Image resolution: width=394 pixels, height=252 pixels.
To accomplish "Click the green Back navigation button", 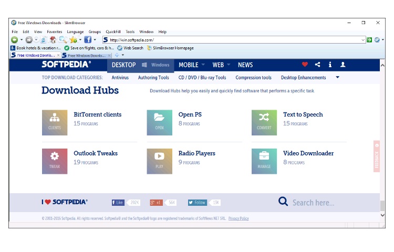I will coord(15,40).
